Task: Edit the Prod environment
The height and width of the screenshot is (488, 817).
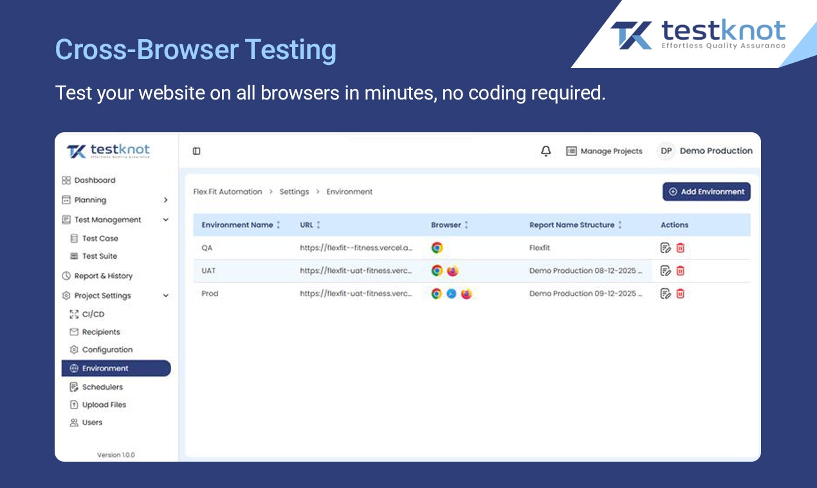Action: (x=666, y=293)
